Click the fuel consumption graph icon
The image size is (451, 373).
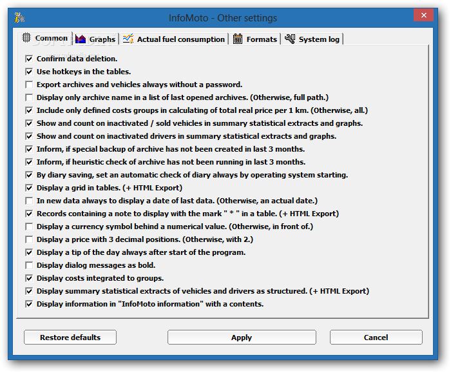[x=128, y=39]
